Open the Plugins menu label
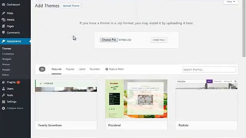The image size is (246, 138). 11,82
